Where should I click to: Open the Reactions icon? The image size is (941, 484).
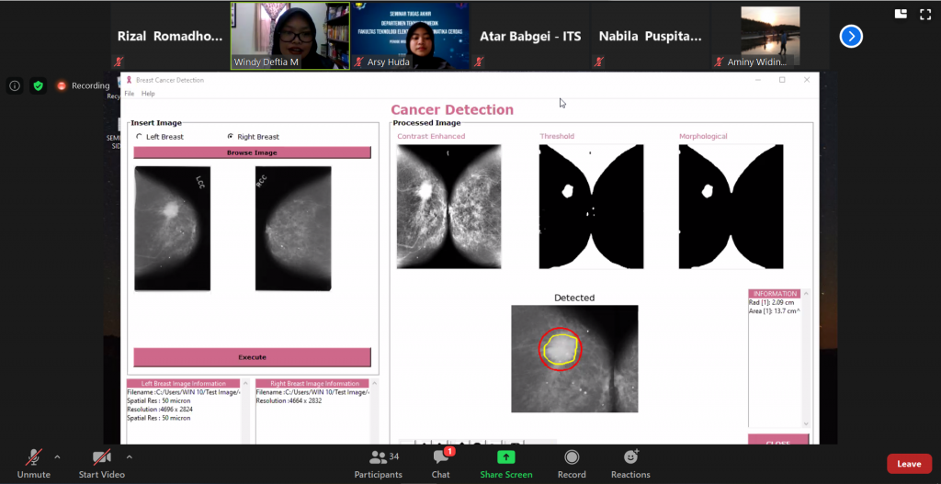tap(630, 457)
